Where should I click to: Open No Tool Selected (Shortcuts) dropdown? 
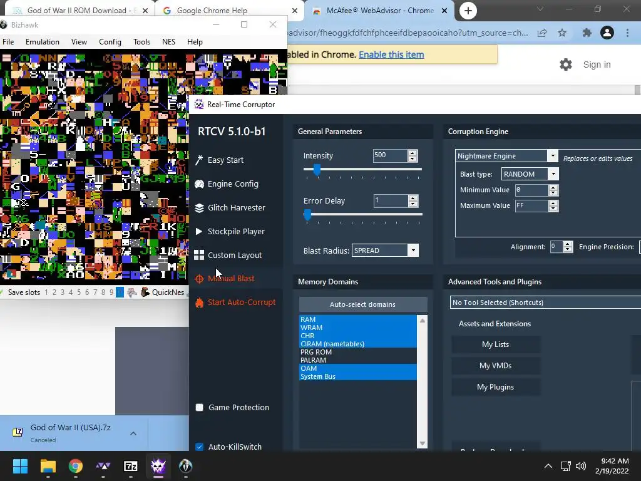[545, 303]
